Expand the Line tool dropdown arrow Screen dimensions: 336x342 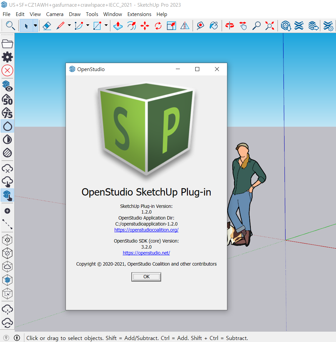click(69, 25)
